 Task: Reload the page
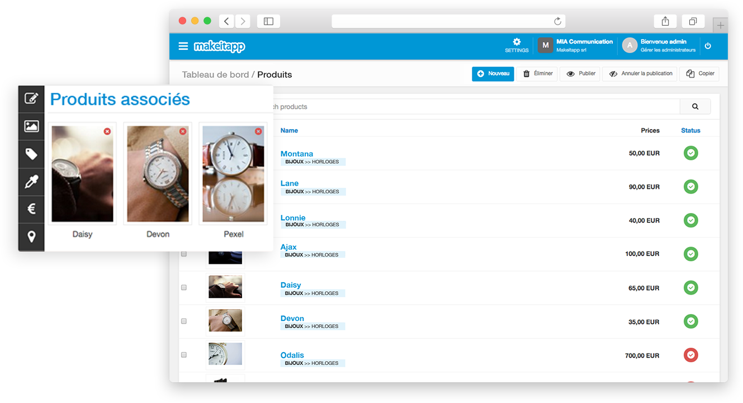[x=557, y=21]
